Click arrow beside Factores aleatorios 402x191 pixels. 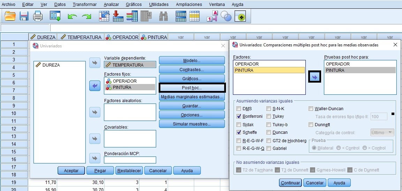click(x=95, y=112)
